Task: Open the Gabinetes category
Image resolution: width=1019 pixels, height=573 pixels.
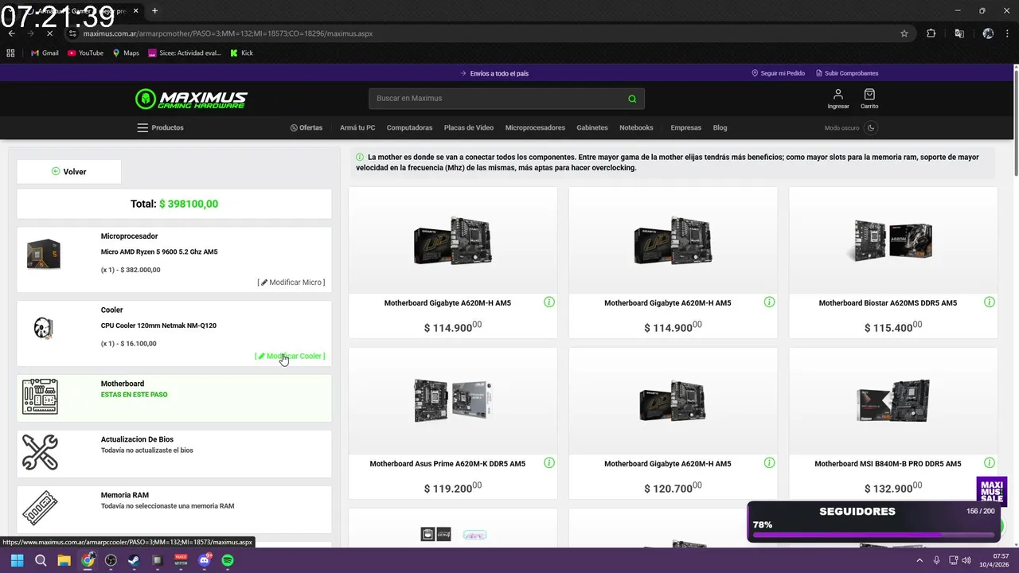Action: pyautogui.click(x=592, y=127)
